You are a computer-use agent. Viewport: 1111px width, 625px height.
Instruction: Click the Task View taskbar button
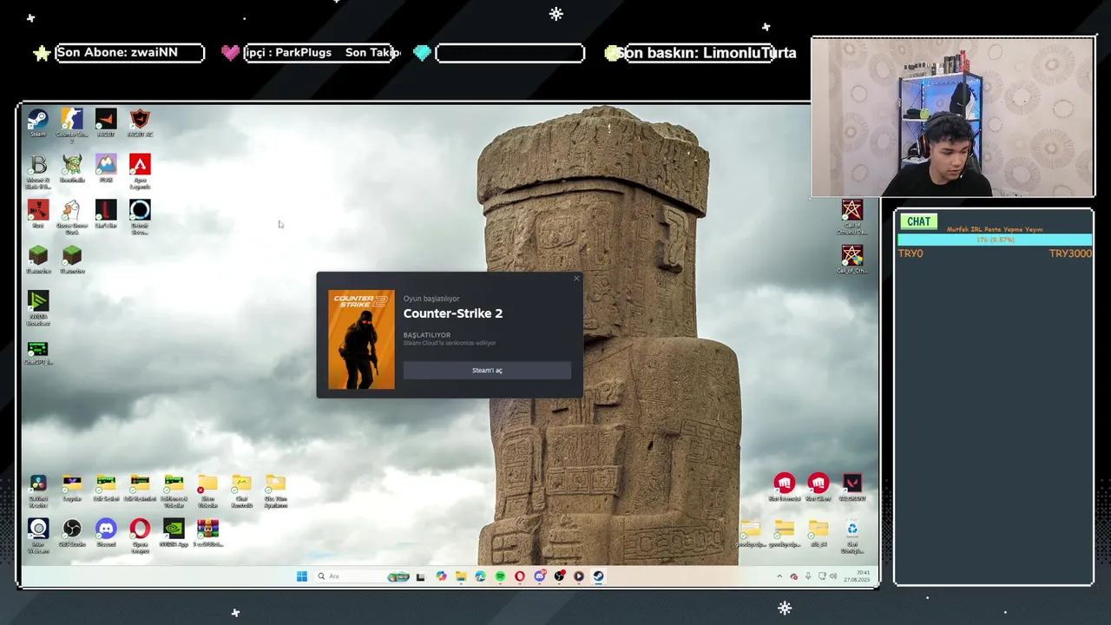(421, 576)
